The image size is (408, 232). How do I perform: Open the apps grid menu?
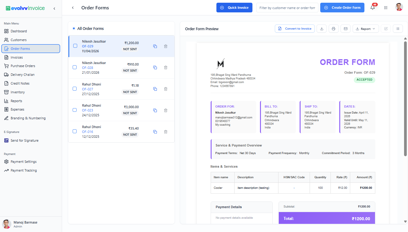pyautogui.click(x=386, y=8)
